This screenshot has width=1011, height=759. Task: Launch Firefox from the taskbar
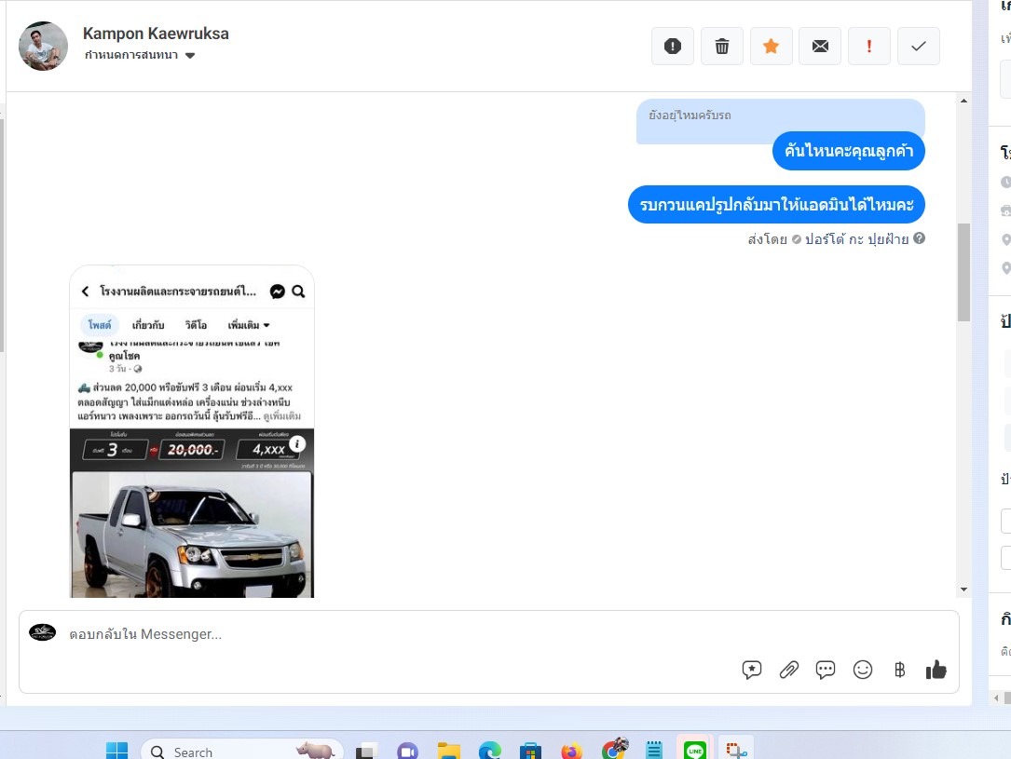coord(572,752)
